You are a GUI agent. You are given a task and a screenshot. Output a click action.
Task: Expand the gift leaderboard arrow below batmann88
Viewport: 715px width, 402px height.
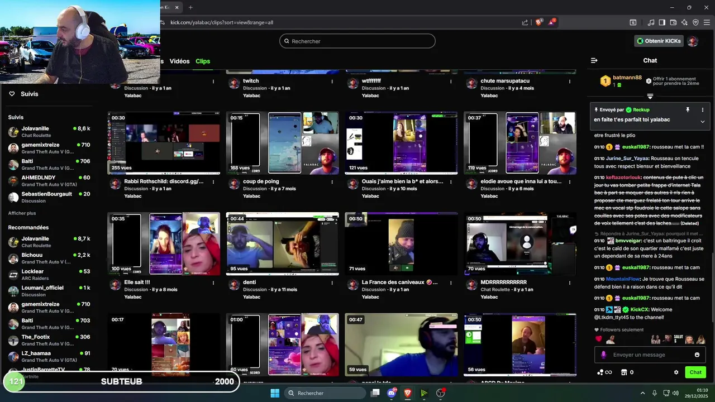650,96
